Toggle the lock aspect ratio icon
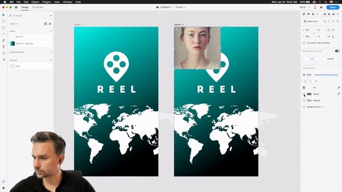The height and width of the screenshot is (192, 342). point(314,33)
